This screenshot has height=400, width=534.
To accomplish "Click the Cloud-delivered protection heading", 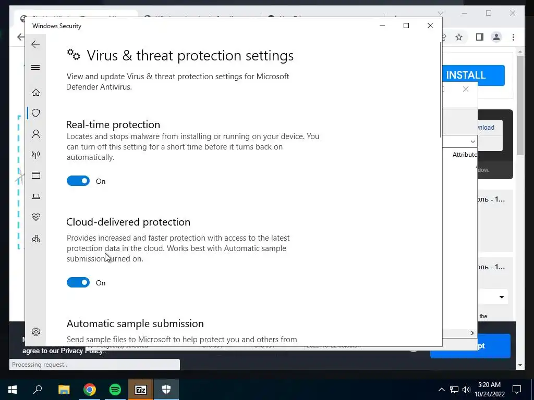I will point(128,222).
